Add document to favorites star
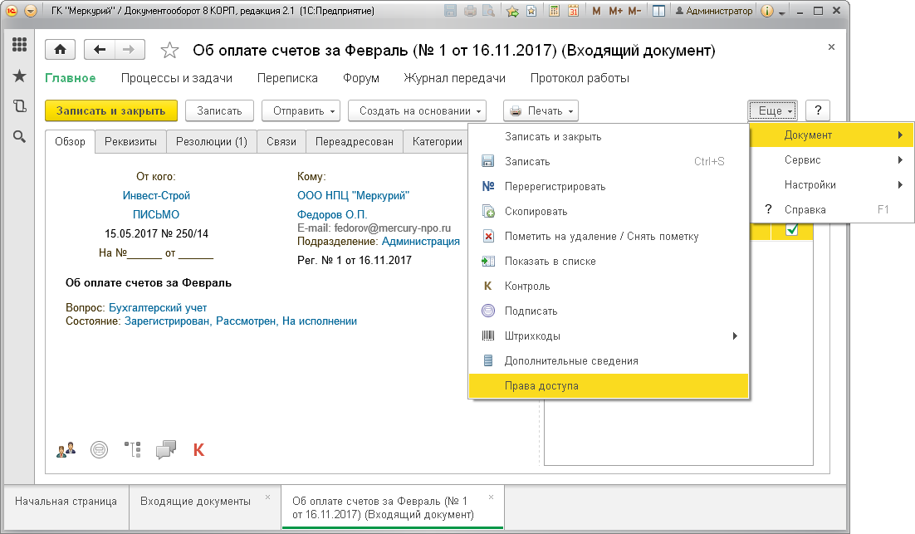Viewport: 915px width, 534px height. click(x=169, y=50)
